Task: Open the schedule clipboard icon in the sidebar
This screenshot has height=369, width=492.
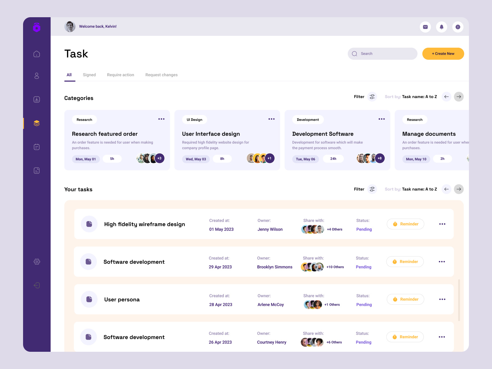Action: click(x=37, y=147)
